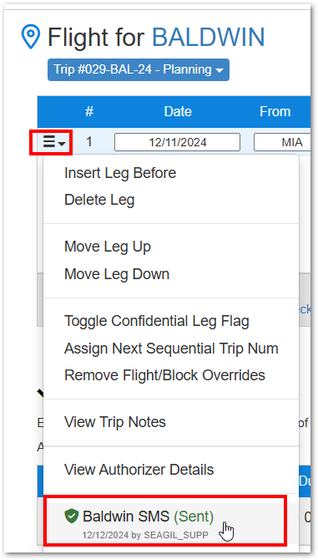The width and height of the screenshot is (318, 560).
Task: Click the map pin location icon
Action: (31, 37)
